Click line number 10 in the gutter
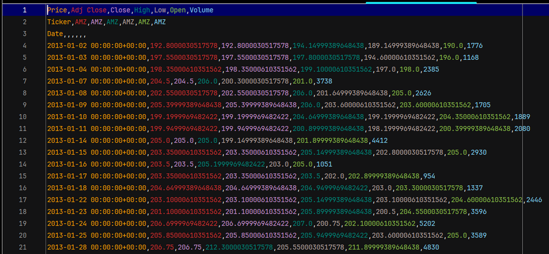The height and width of the screenshot is (254, 549). point(25,117)
